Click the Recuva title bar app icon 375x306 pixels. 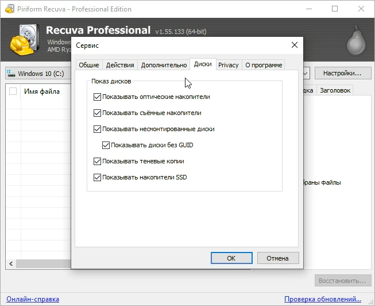coord(10,9)
